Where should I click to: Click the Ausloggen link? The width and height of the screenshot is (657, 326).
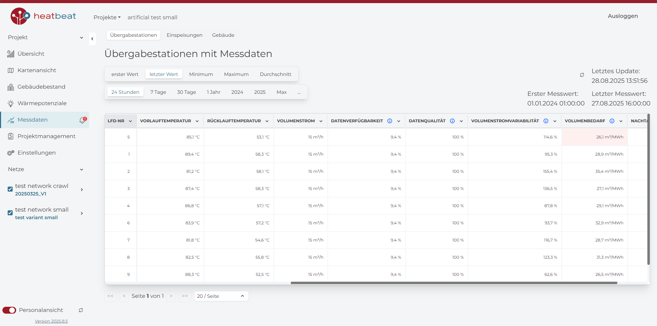[x=623, y=16]
